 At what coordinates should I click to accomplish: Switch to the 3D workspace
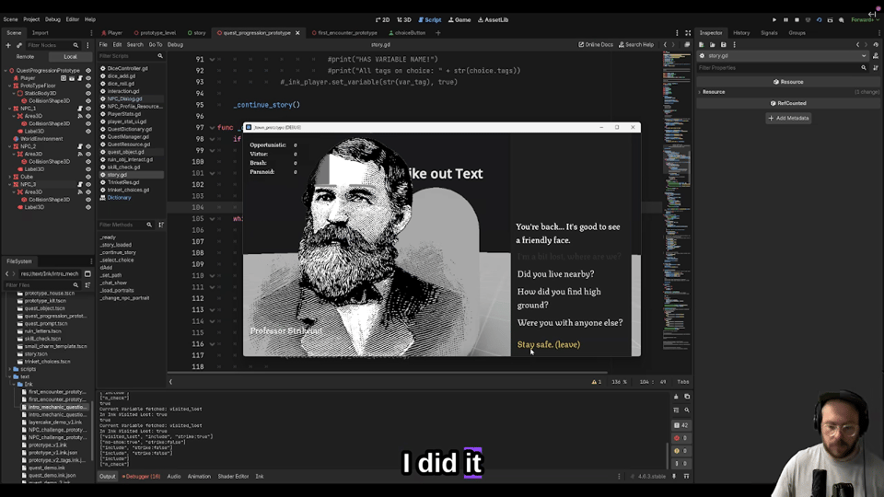click(403, 19)
